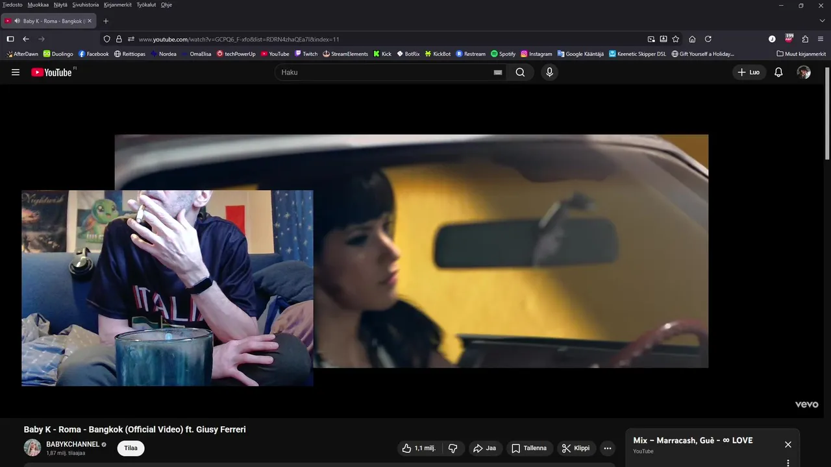Screen dimensions: 831x467
Task: Open the adblock extension icon with counter
Action: pos(789,38)
